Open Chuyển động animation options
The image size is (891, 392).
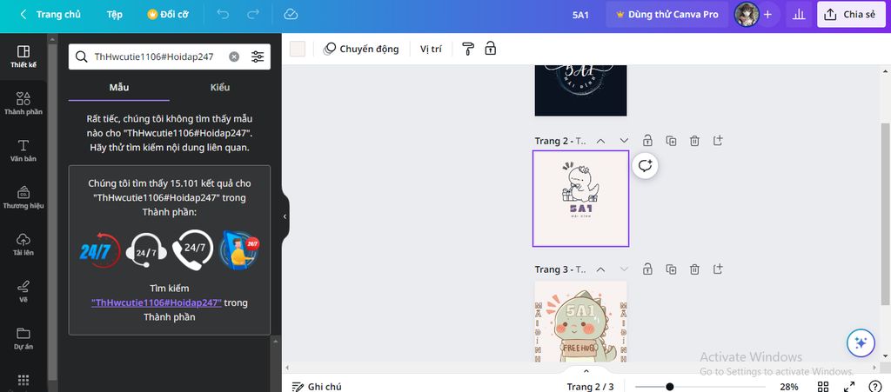pyautogui.click(x=361, y=49)
